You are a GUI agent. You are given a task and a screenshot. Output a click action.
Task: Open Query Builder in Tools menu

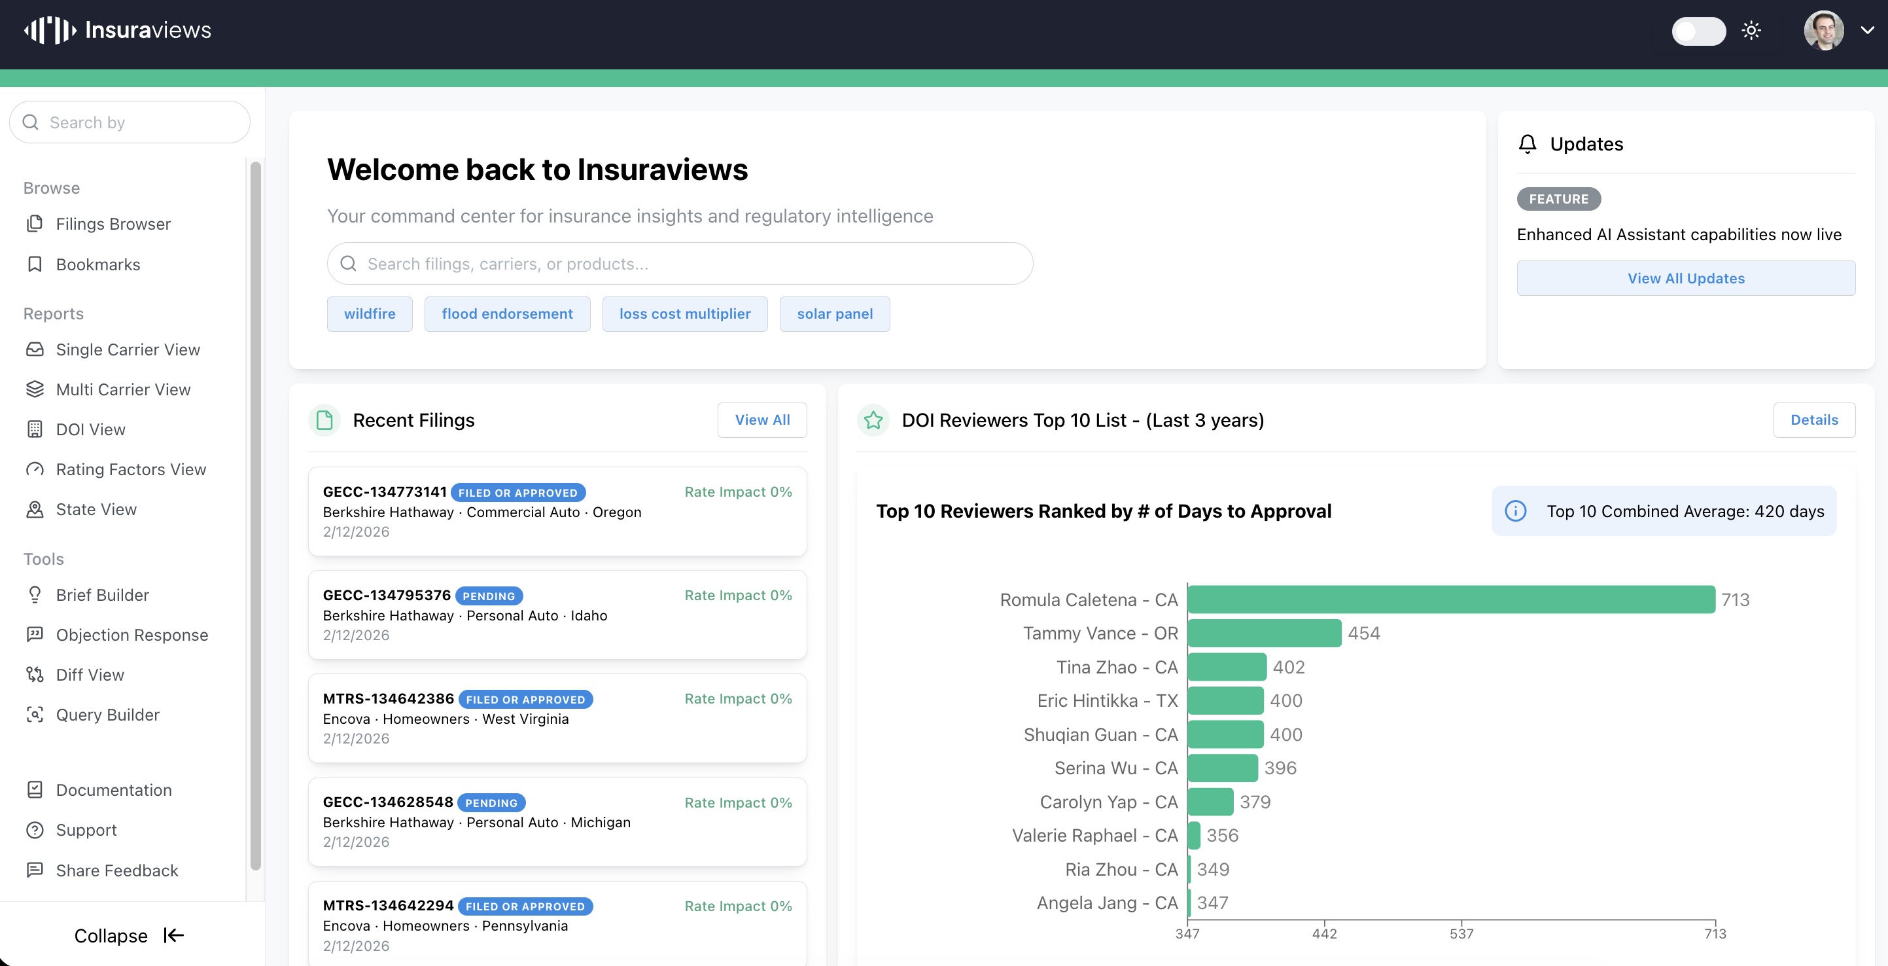click(x=108, y=715)
